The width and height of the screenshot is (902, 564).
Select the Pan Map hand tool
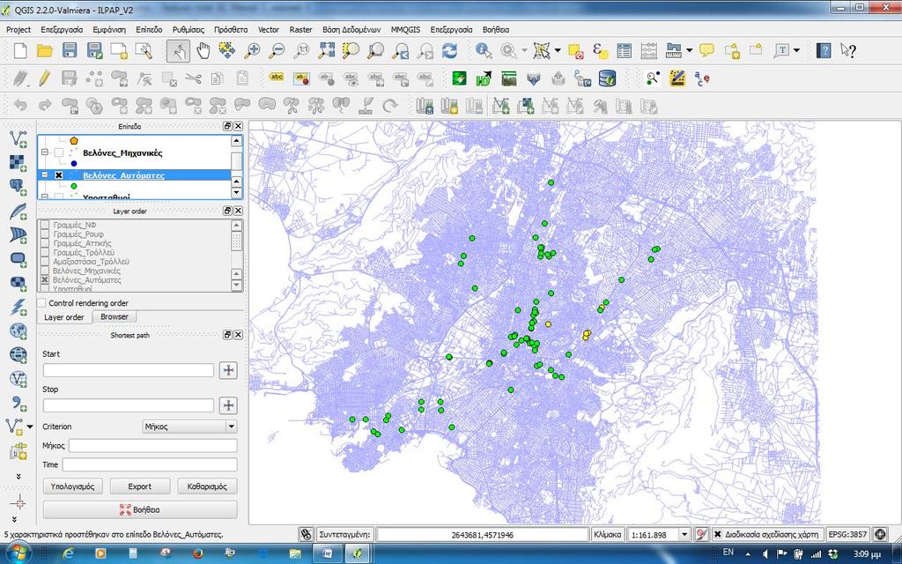coord(203,50)
